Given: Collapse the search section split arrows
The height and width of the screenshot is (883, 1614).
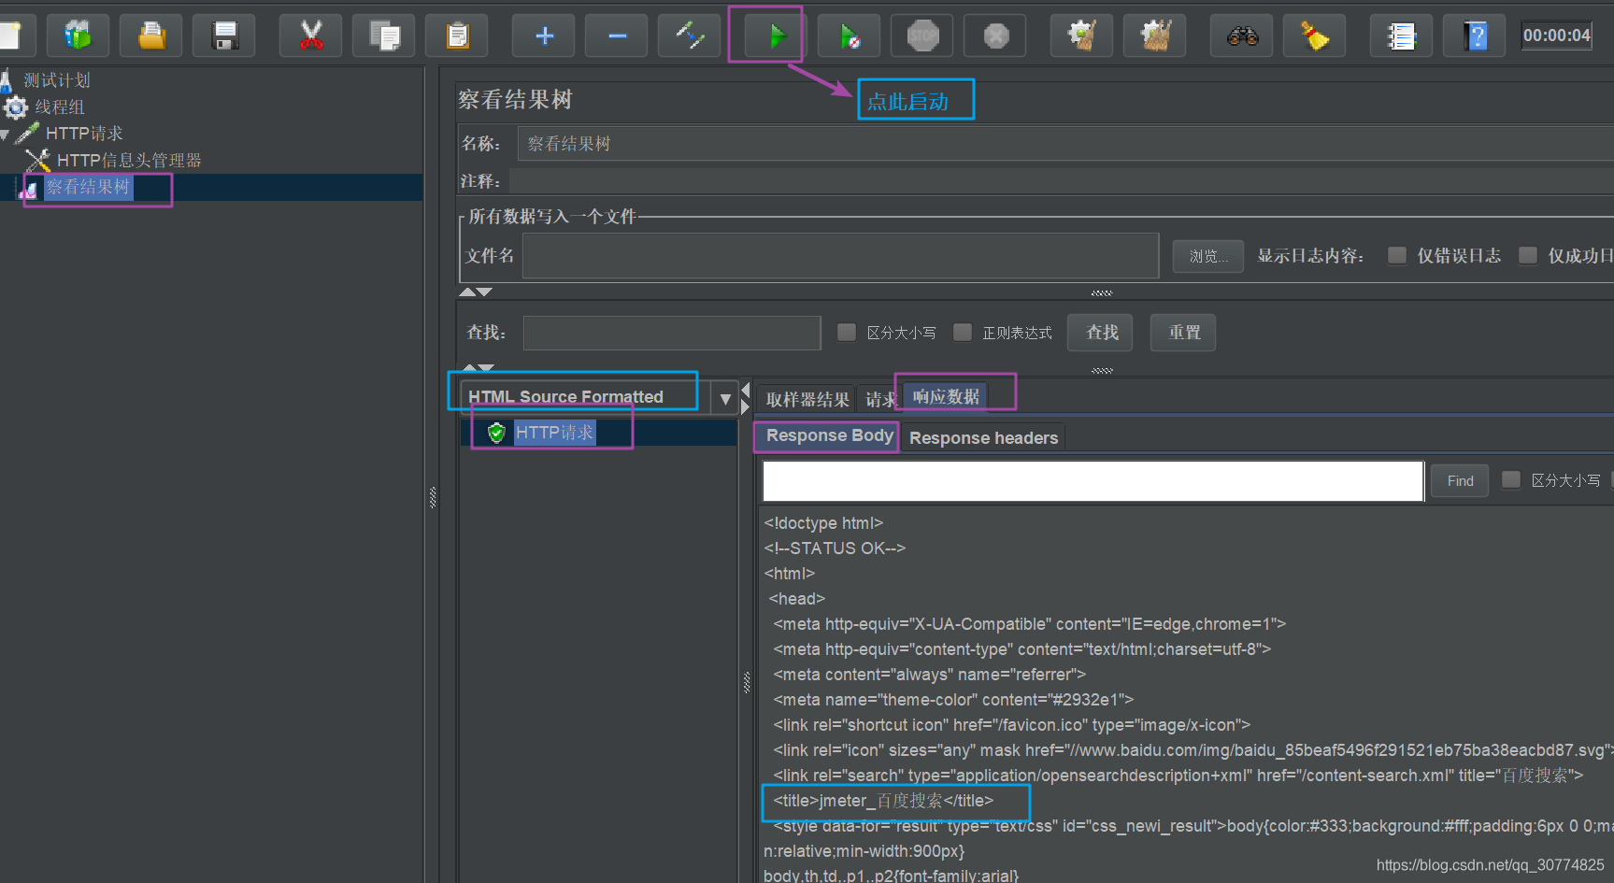Looking at the screenshot, I should (478, 368).
